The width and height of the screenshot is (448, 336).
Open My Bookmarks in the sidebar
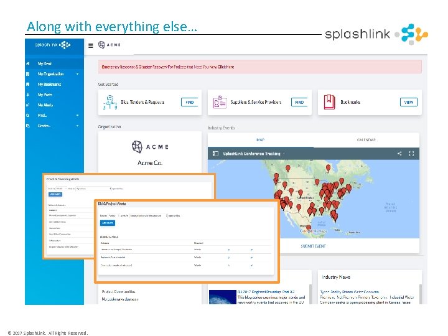54,84
